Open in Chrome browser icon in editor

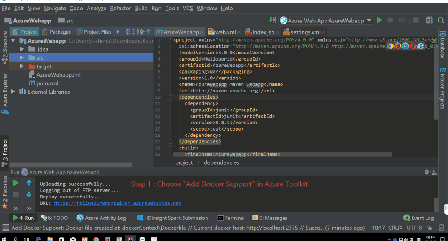click(390, 46)
